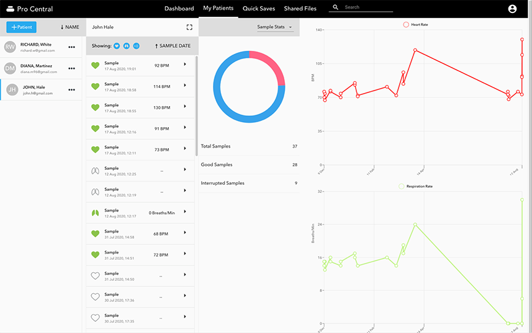This screenshot has height=333, width=532.
Task: Toggle the heart rate filter in Showing
Action: [x=117, y=46]
